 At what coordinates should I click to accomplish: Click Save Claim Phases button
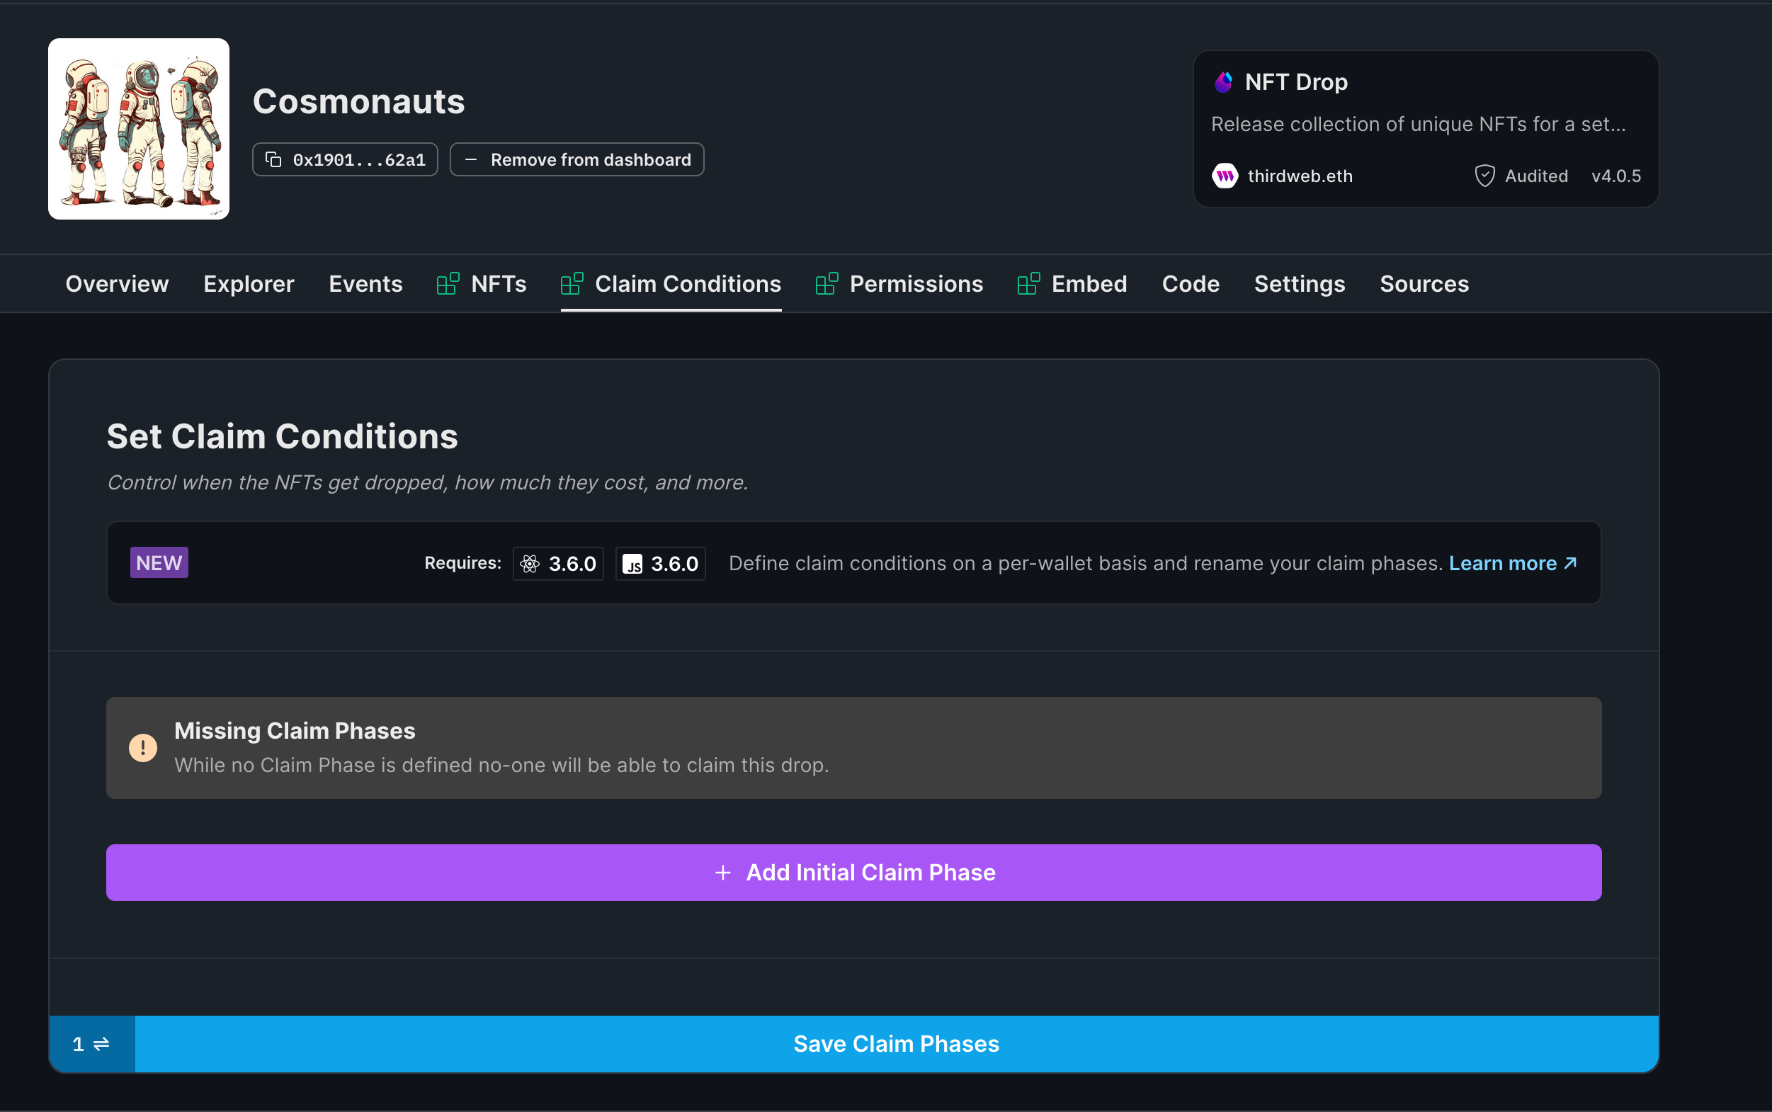pos(895,1043)
